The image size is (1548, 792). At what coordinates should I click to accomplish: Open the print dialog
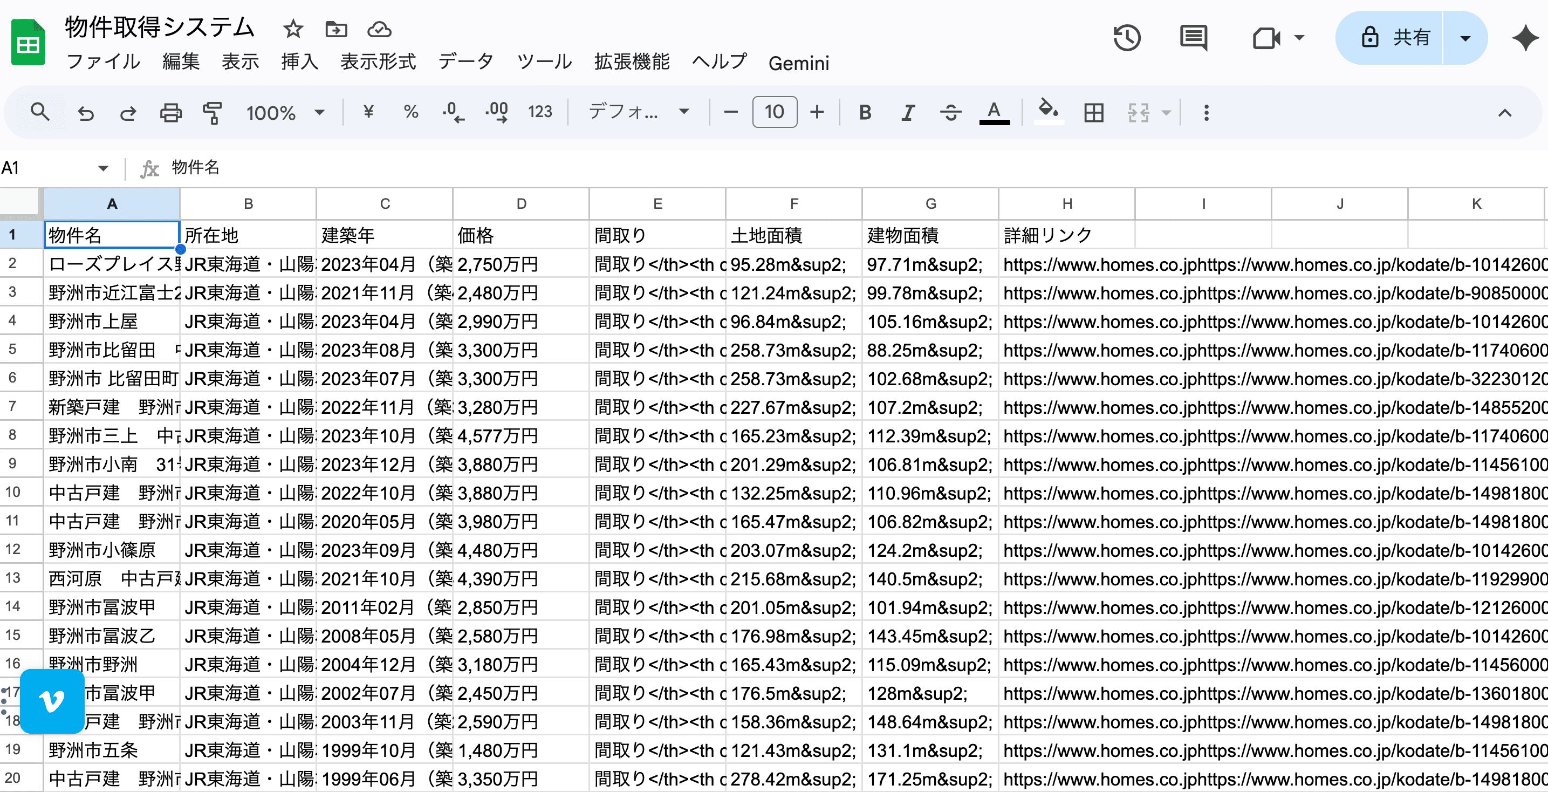pos(170,112)
